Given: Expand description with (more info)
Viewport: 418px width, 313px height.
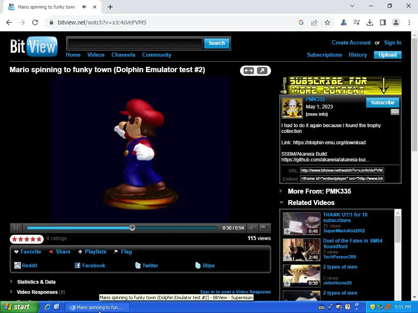Looking at the screenshot, I should 317,114.
